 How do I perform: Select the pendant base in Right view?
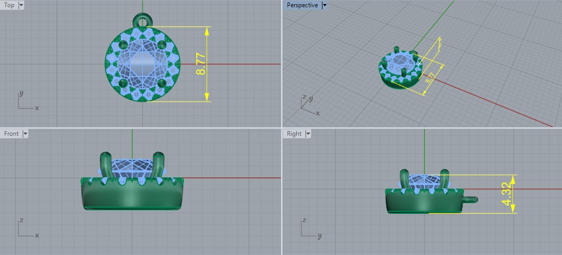tap(424, 201)
